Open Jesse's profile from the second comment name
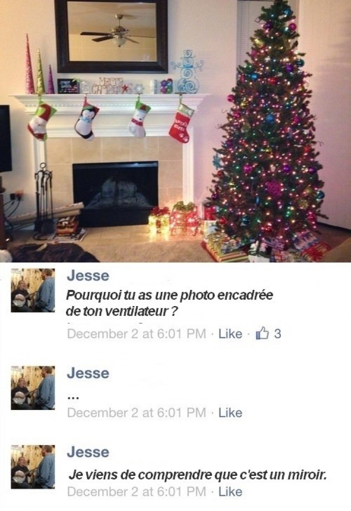The image size is (351, 511). pos(88,373)
